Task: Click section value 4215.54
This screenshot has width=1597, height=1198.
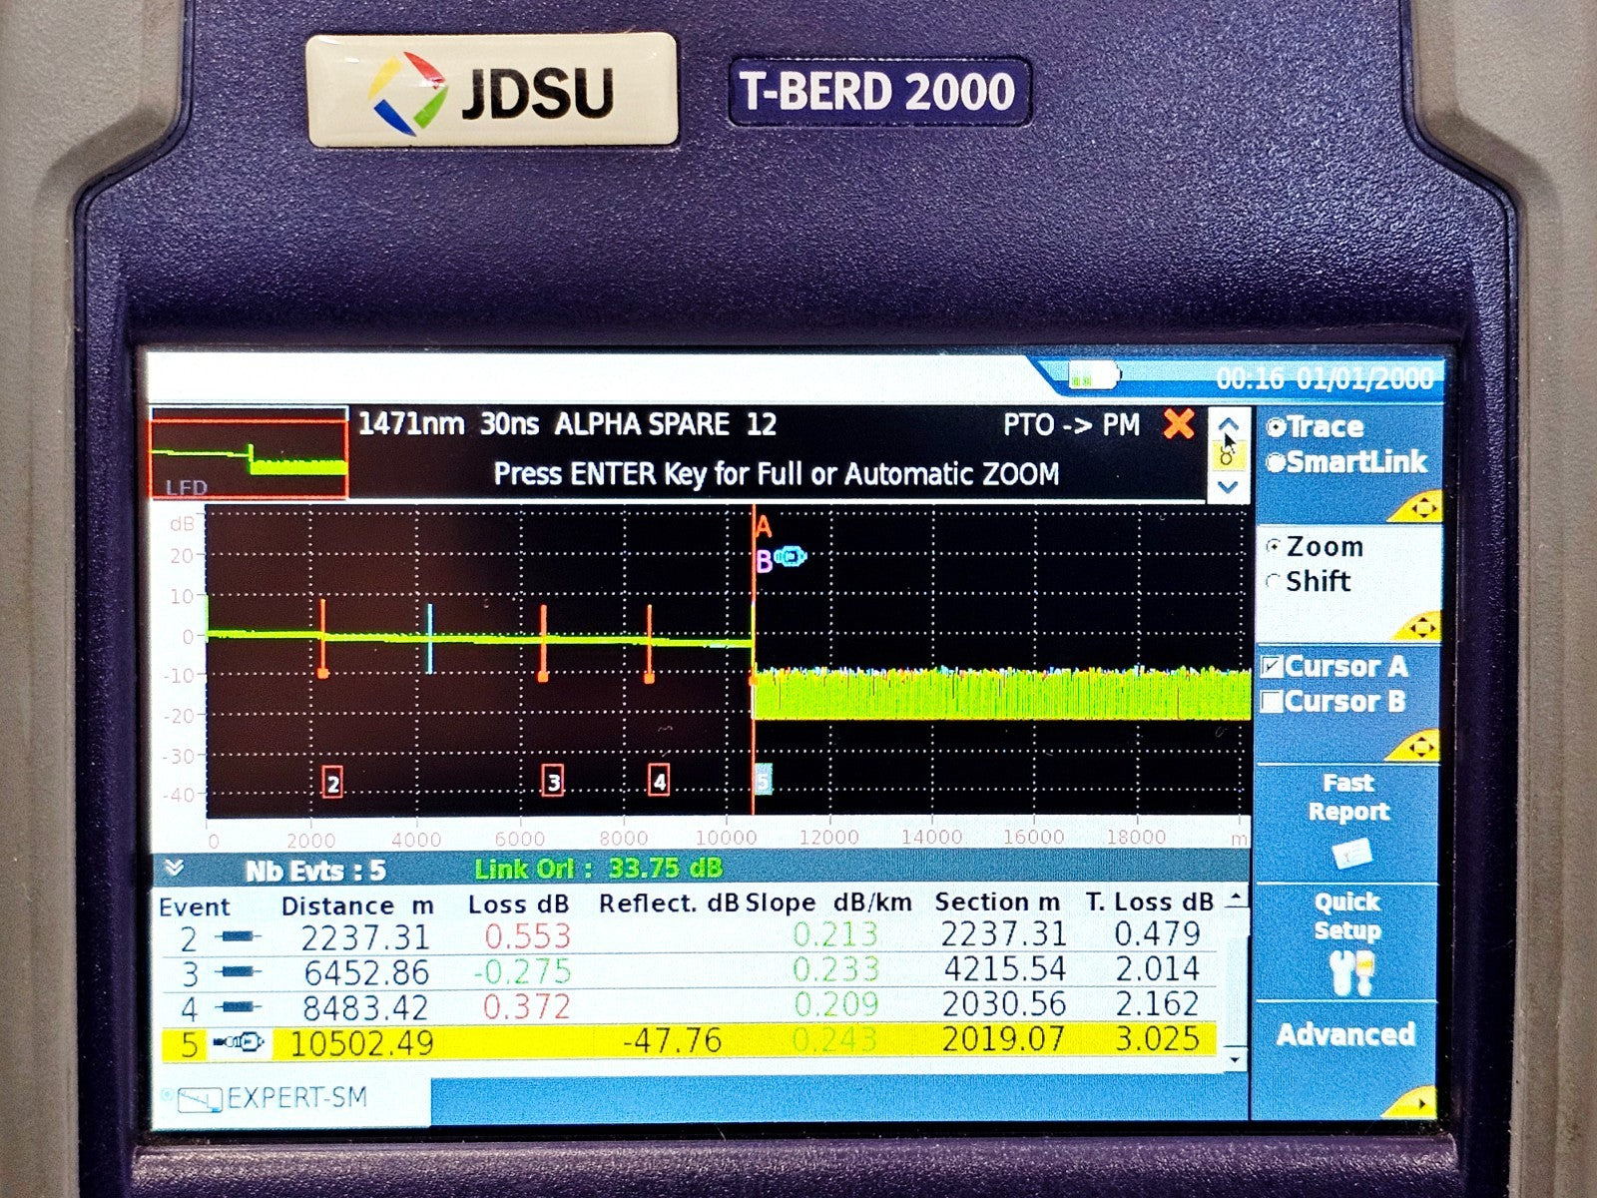Action: [1004, 968]
